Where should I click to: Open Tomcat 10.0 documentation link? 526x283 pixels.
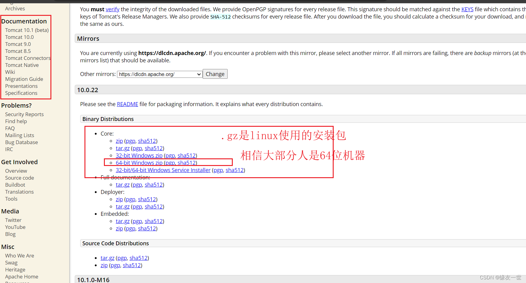tap(19, 37)
